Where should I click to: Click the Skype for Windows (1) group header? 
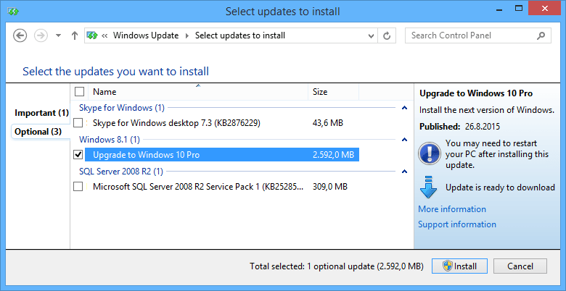click(x=122, y=108)
